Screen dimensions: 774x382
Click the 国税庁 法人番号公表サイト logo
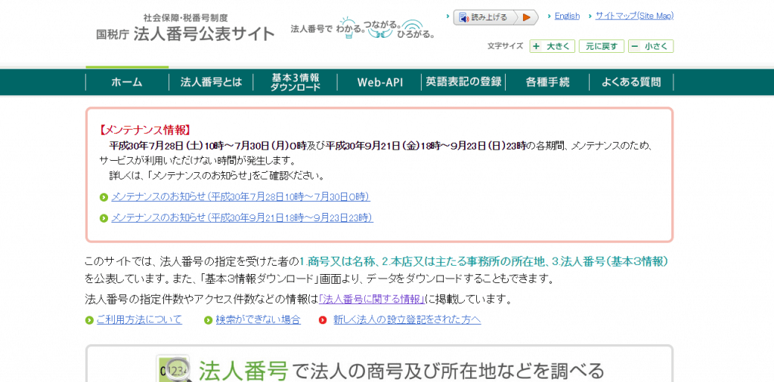coord(185,28)
